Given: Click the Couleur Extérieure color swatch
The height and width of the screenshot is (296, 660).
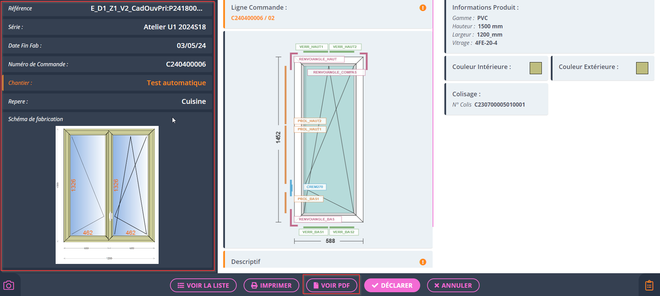Looking at the screenshot, I should (642, 68).
